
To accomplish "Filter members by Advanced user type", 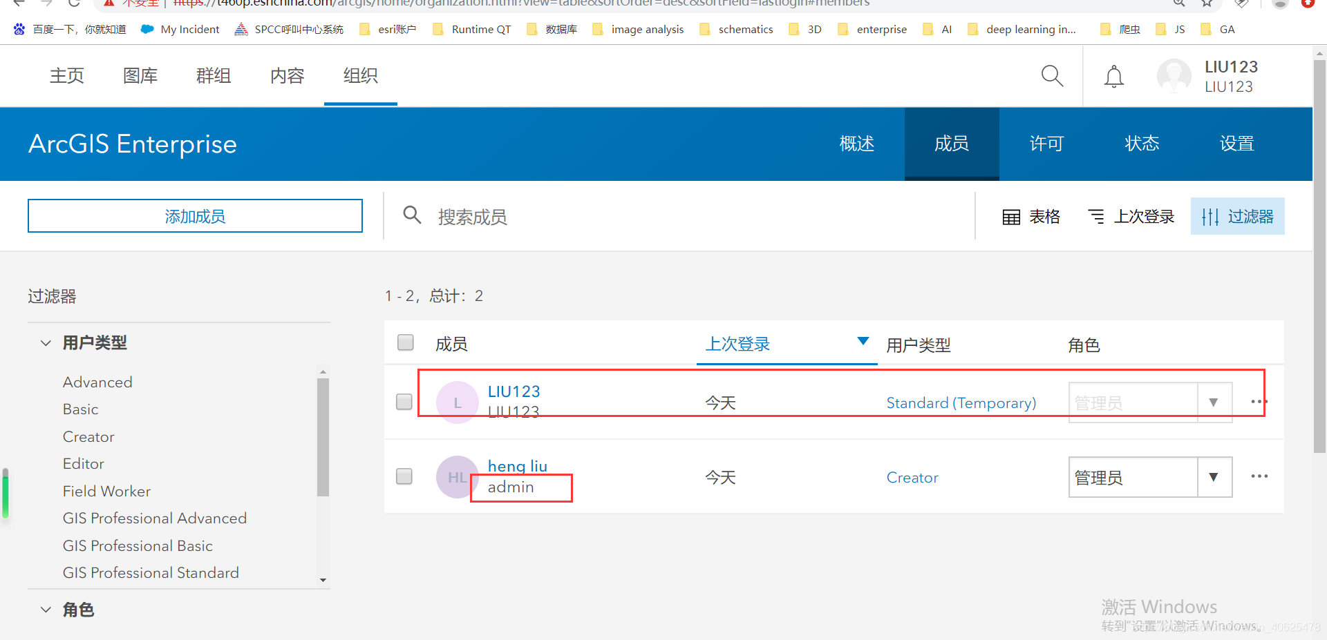I will (97, 382).
